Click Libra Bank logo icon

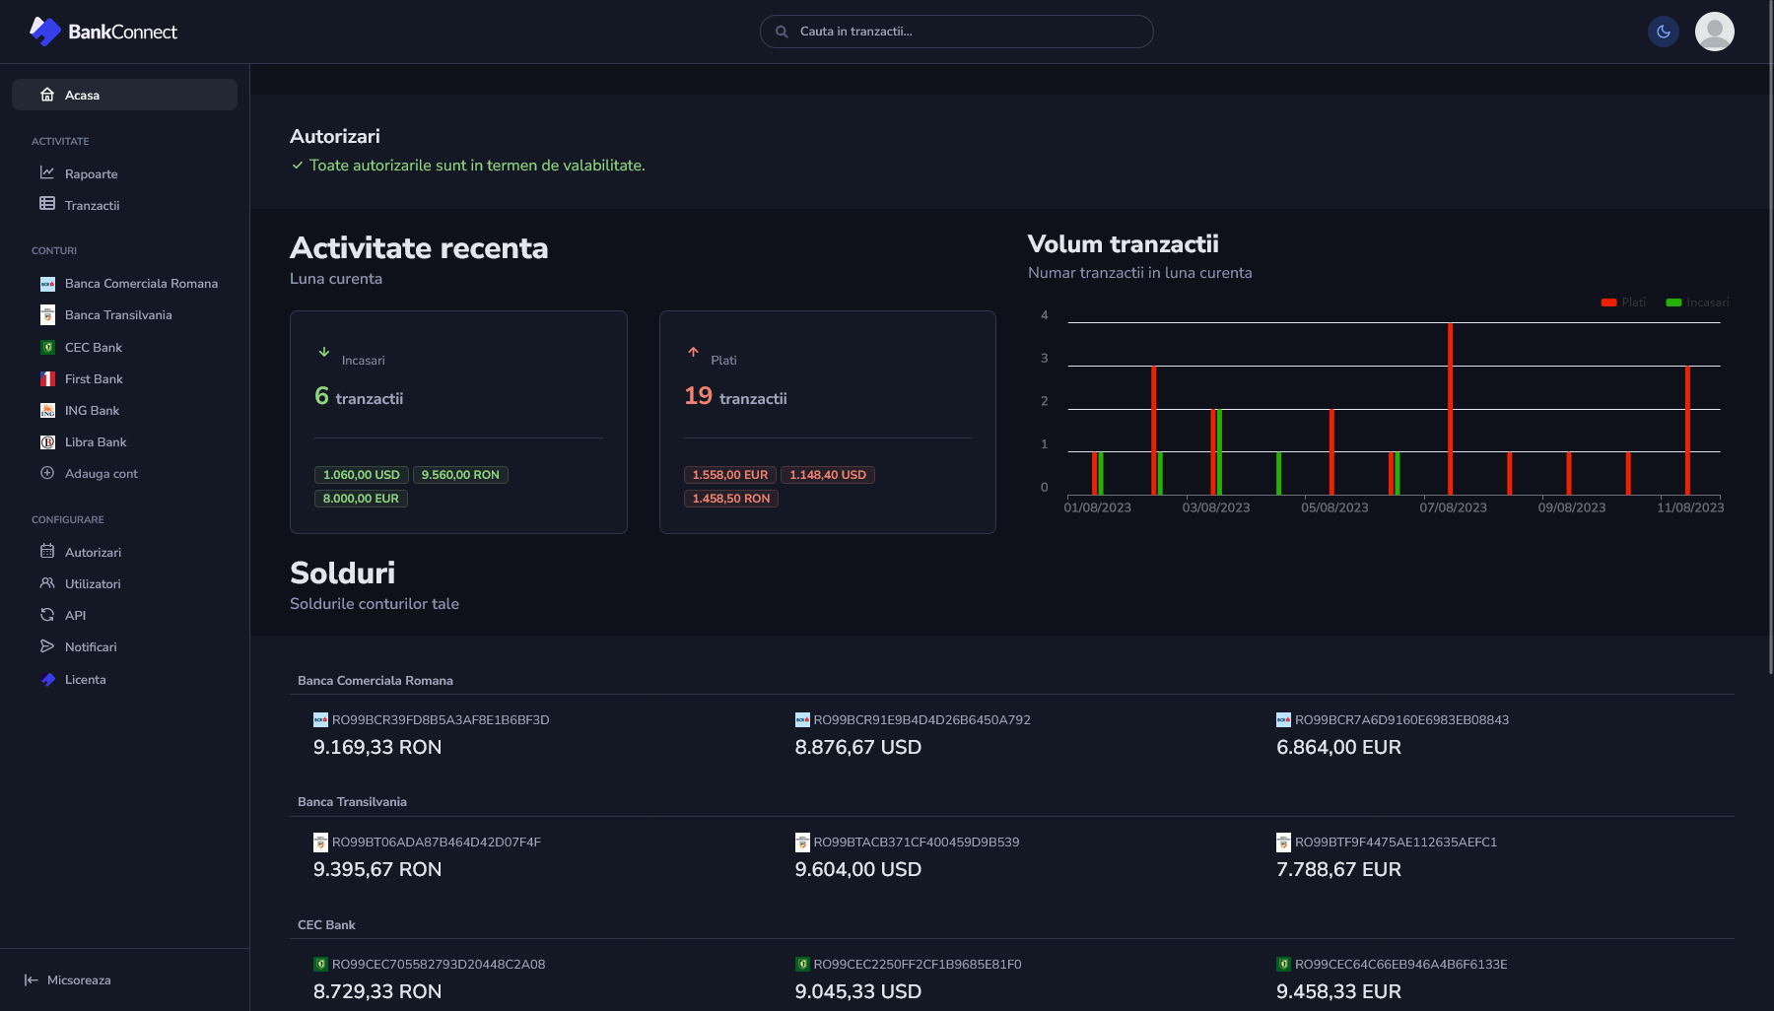tap(47, 441)
